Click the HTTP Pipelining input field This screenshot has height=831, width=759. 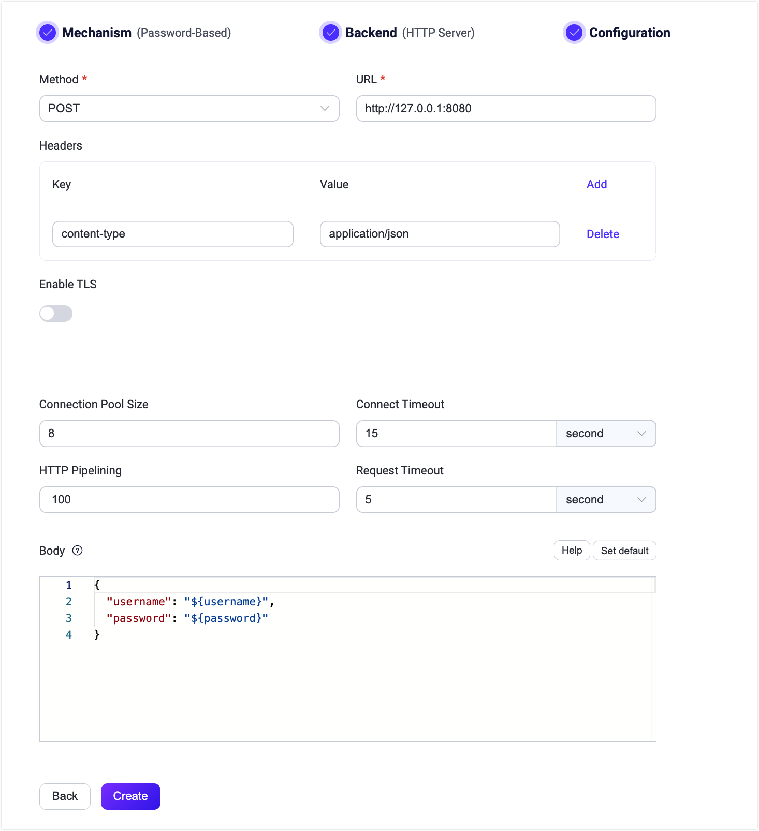[x=189, y=500]
